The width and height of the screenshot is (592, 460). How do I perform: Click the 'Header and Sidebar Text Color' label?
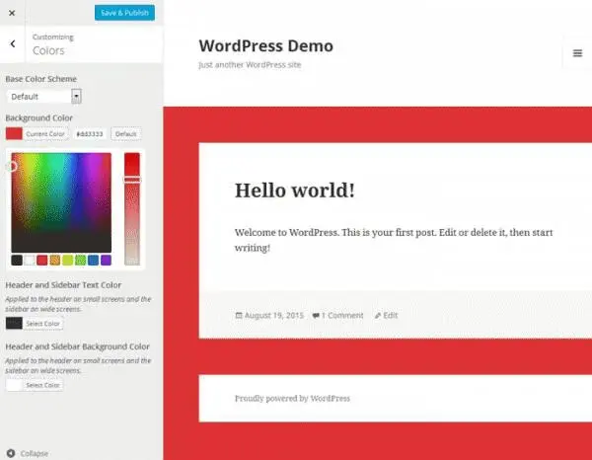pyautogui.click(x=63, y=285)
